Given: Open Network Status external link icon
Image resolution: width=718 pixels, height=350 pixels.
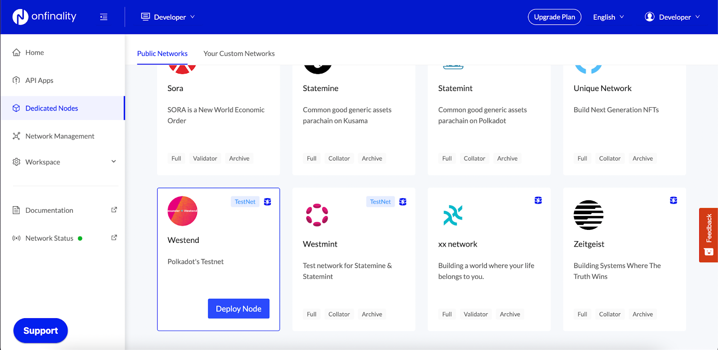Looking at the screenshot, I should coord(114,238).
